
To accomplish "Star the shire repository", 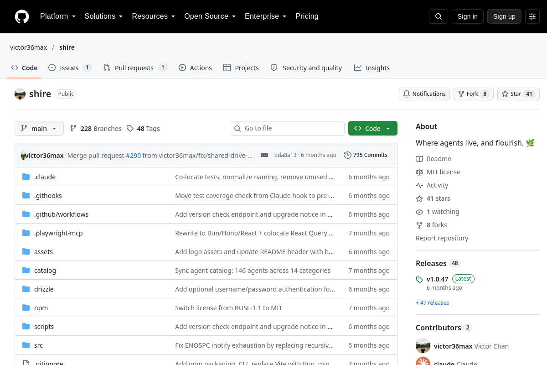I will [x=518, y=94].
